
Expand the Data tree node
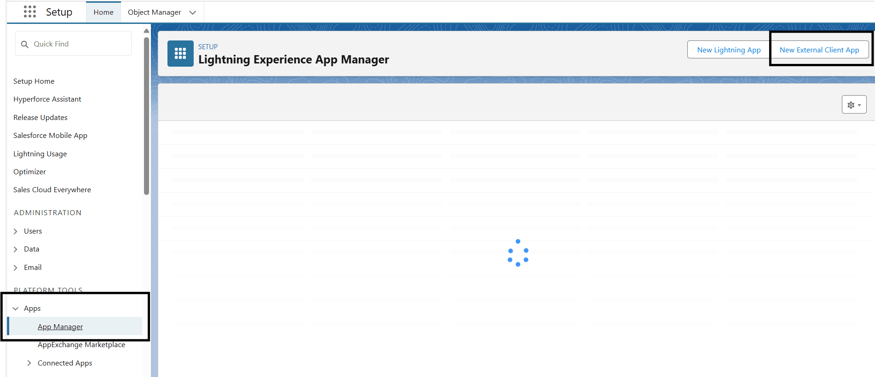click(16, 249)
